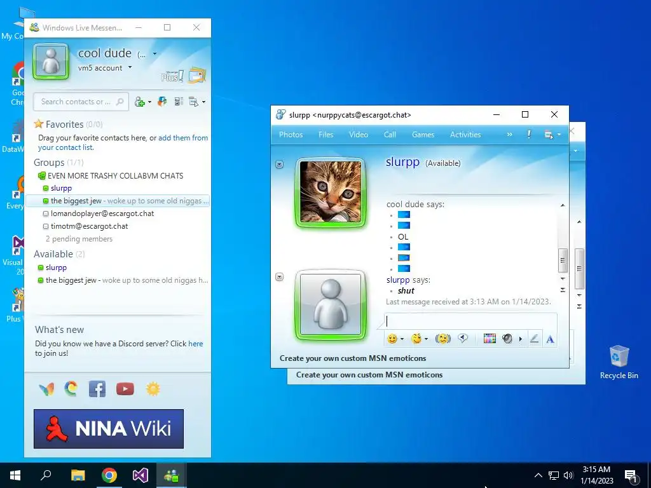Viewport: 651px width, 488px height.
Task: Open the smiley emoticon picker
Action: point(392,339)
